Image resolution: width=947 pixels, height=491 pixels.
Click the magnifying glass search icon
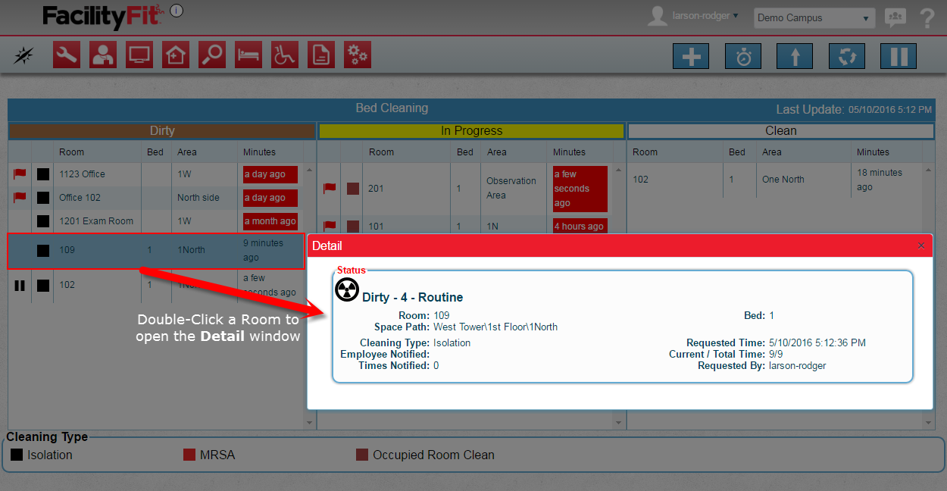(x=212, y=55)
